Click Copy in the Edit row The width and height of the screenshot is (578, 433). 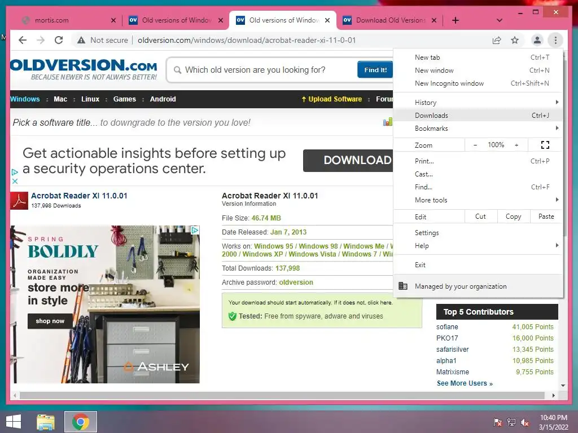(514, 216)
